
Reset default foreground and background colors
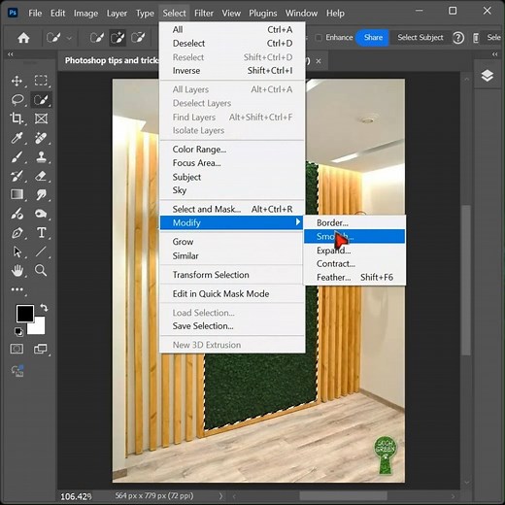pyautogui.click(x=18, y=331)
